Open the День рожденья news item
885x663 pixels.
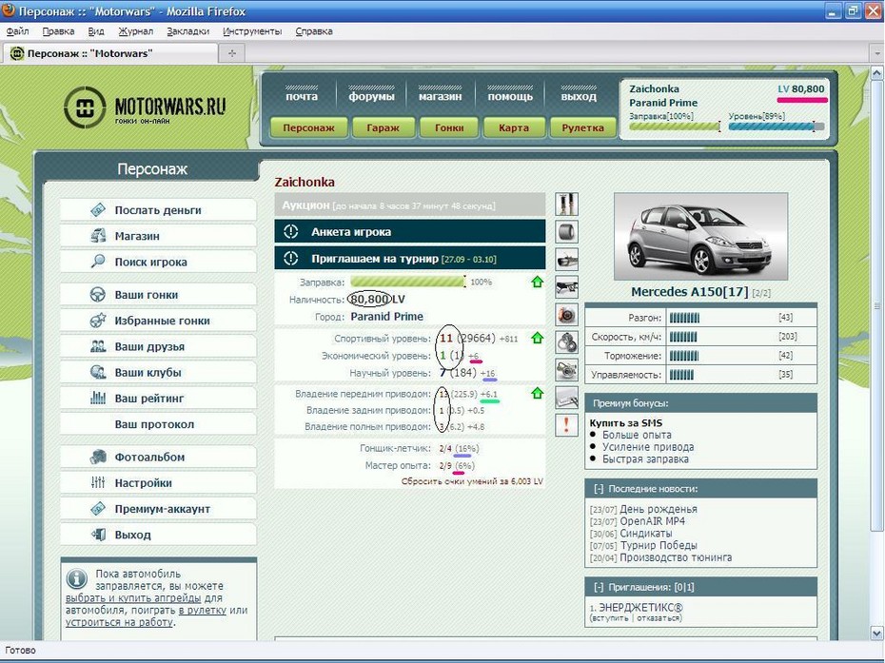(x=659, y=509)
